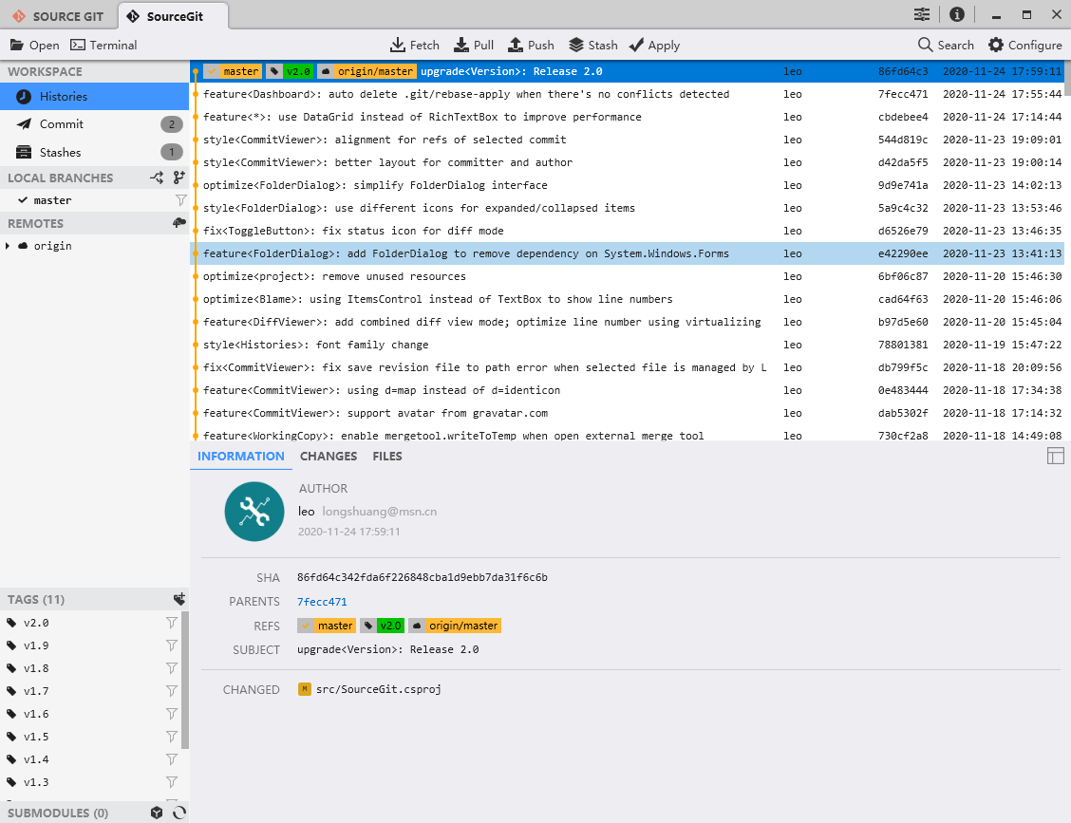1071x823 pixels.
Task: Create new branch icon in Local Branches
Action: coord(178,178)
